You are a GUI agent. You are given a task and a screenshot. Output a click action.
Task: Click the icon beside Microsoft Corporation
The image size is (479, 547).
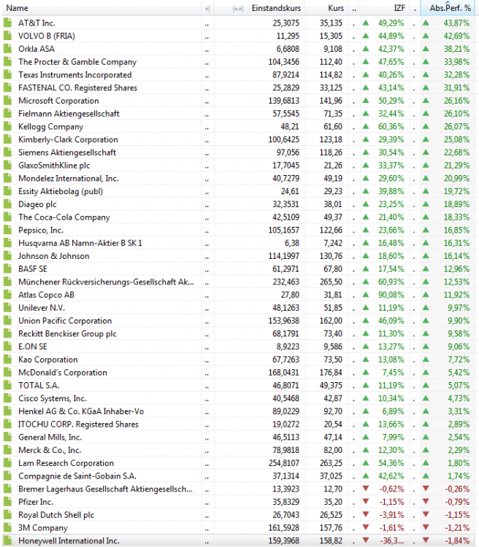7,101
